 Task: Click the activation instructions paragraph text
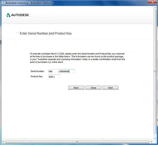click(77, 58)
